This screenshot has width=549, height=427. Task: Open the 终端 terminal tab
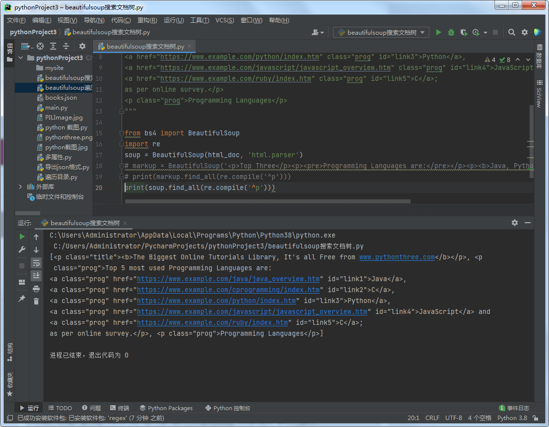(120, 408)
